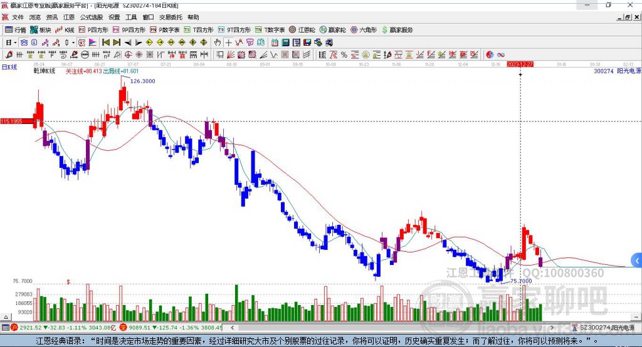The width and height of the screenshot is (642, 347).
Task: Click the polyline zigzag tool icon
Action: [x=239, y=43]
